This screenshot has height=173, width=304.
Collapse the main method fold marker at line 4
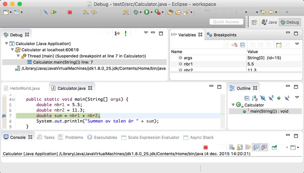[x=13, y=99]
